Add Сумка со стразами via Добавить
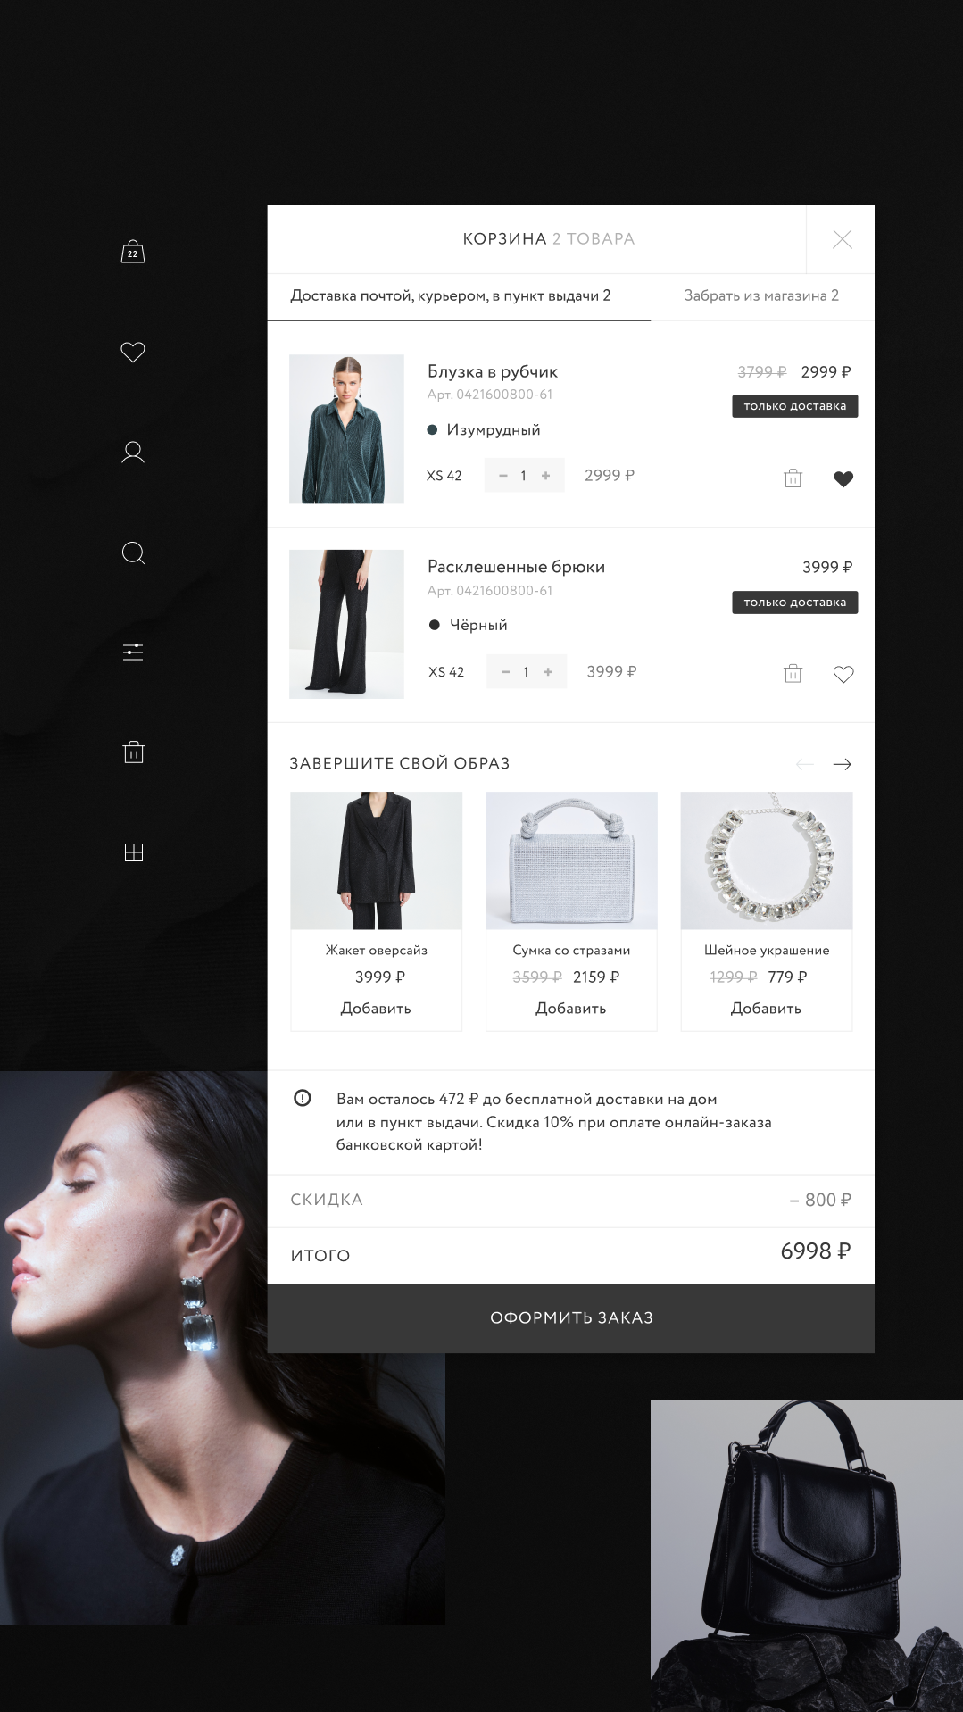 tap(571, 1009)
